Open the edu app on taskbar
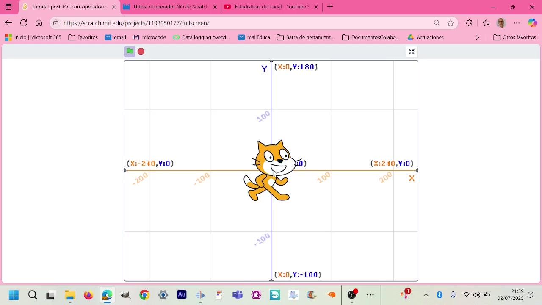The width and height of the screenshot is (542, 305). click(x=275, y=295)
